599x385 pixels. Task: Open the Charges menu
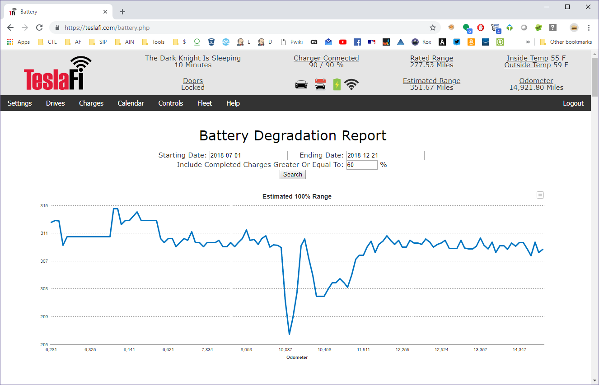click(x=91, y=103)
